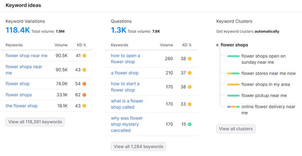The image size is (302, 156).
Task: Click the green KD dot beside 15
Action: (x=190, y=124)
